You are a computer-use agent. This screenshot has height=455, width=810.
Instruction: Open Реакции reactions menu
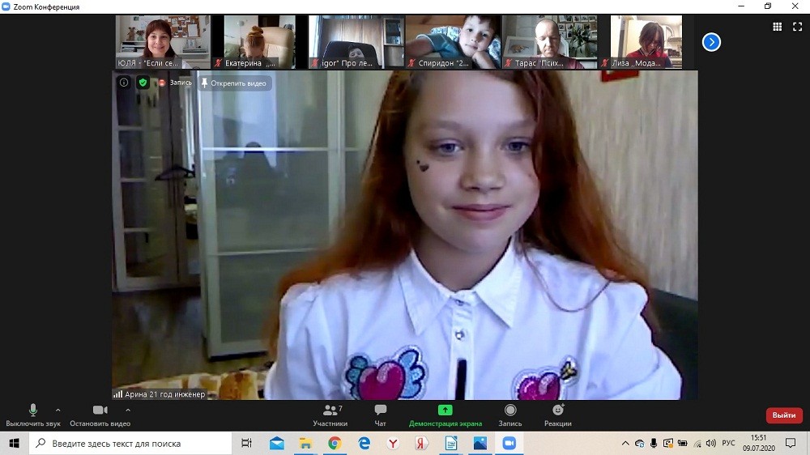557,415
